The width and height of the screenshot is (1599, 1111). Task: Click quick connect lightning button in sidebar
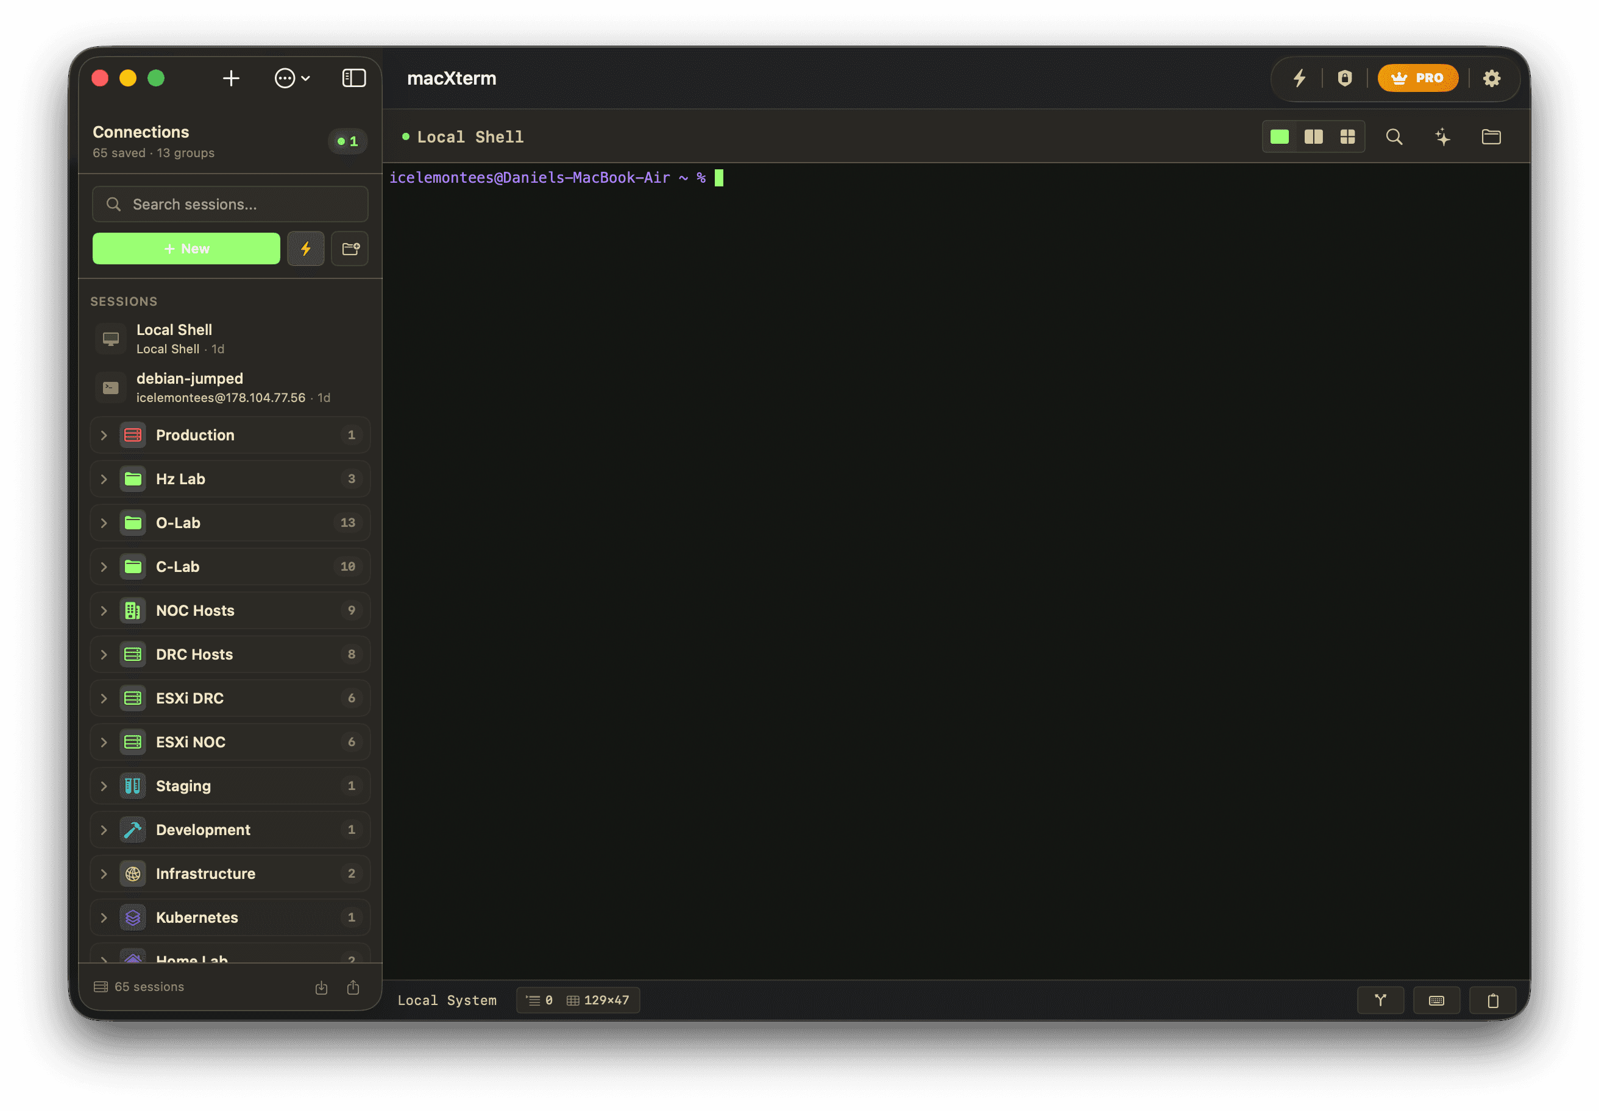[306, 249]
